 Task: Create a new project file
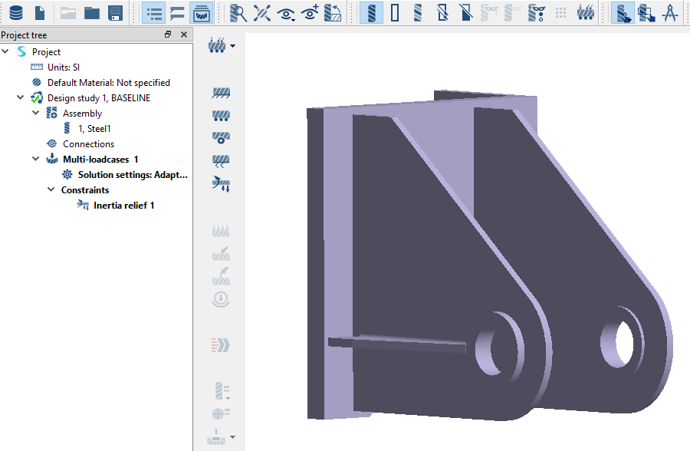[x=39, y=13]
